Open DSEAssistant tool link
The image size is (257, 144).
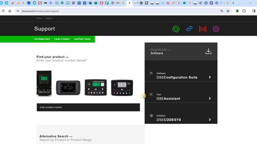point(168,98)
